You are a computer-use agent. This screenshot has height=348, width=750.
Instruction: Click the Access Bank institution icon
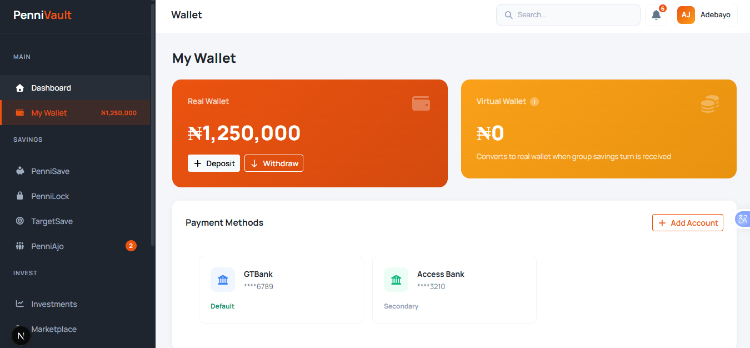click(396, 280)
